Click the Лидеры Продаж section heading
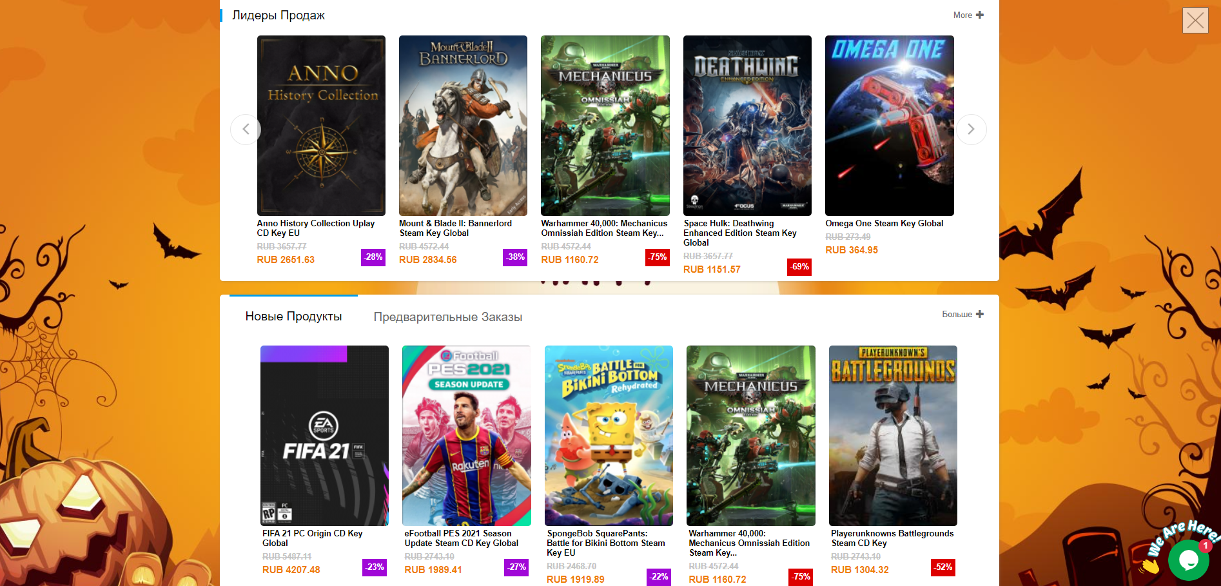The width and height of the screenshot is (1221, 586). coord(278,15)
